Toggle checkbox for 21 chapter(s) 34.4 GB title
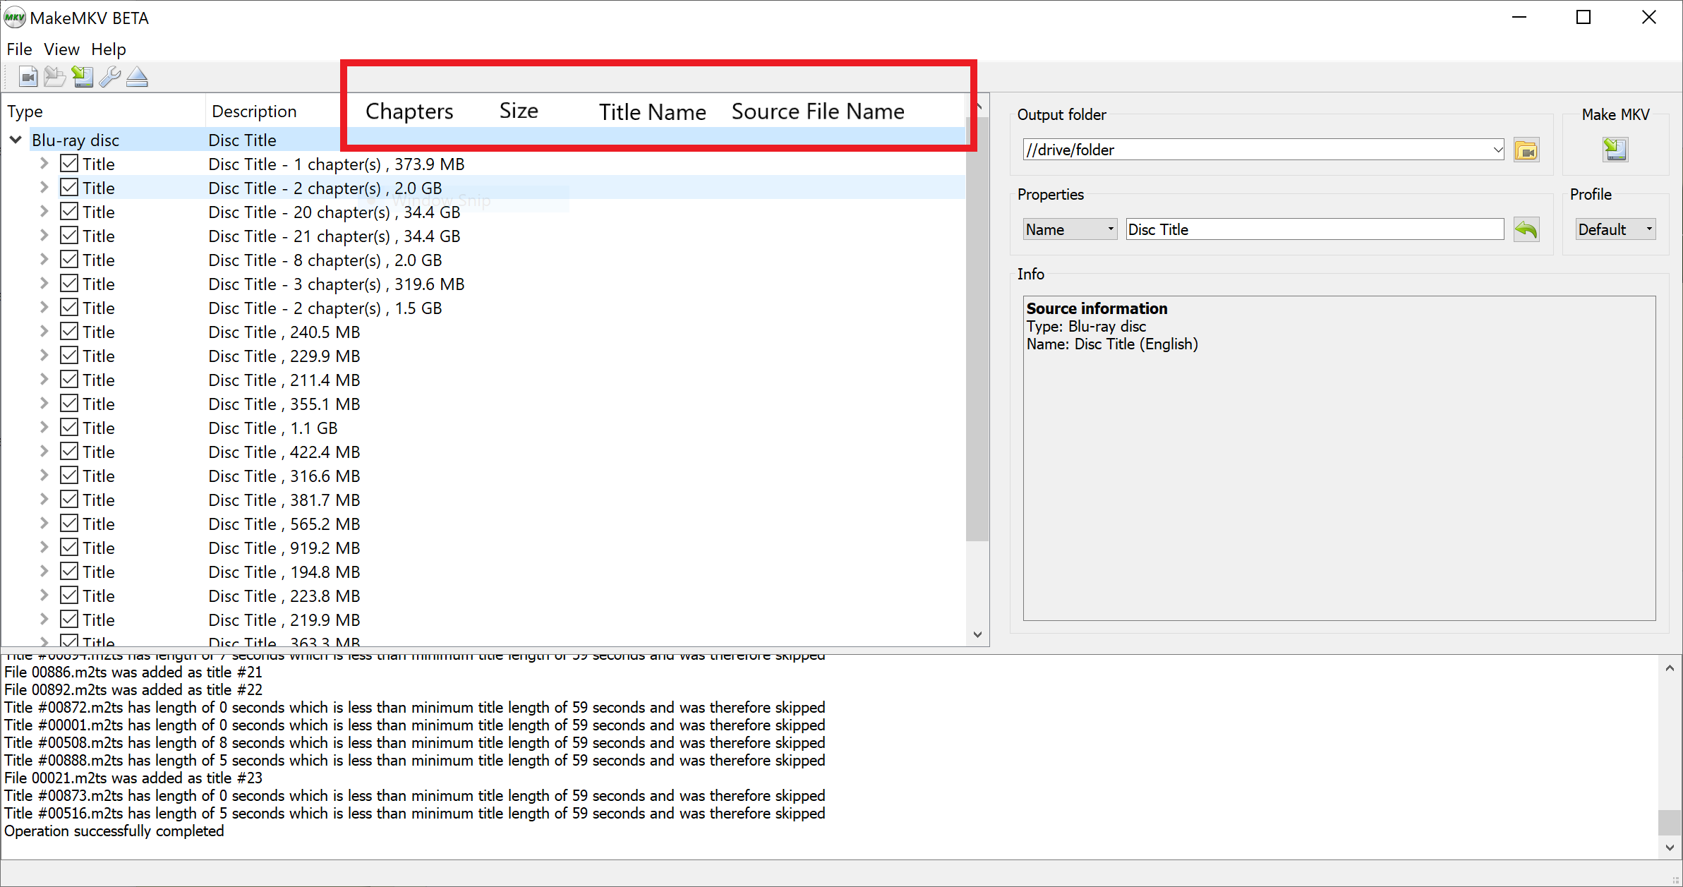1683x887 pixels. [x=69, y=236]
